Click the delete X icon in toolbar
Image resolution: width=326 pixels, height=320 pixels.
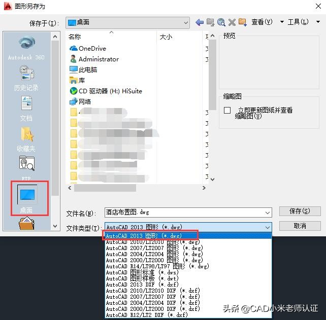(x=232, y=22)
